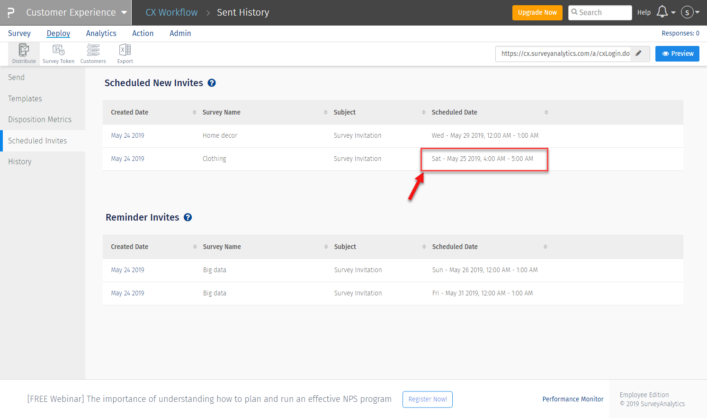Sort Scheduled New Invites by Survey Name

pyautogui.click(x=325, y=112)
